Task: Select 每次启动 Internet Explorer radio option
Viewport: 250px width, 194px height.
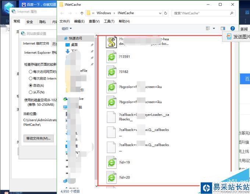Action: [x=31, y=78]
